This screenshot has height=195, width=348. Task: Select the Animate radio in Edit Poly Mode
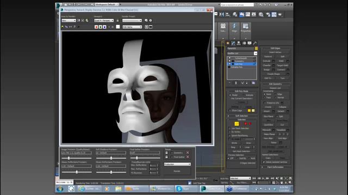(x=244, y=95)
